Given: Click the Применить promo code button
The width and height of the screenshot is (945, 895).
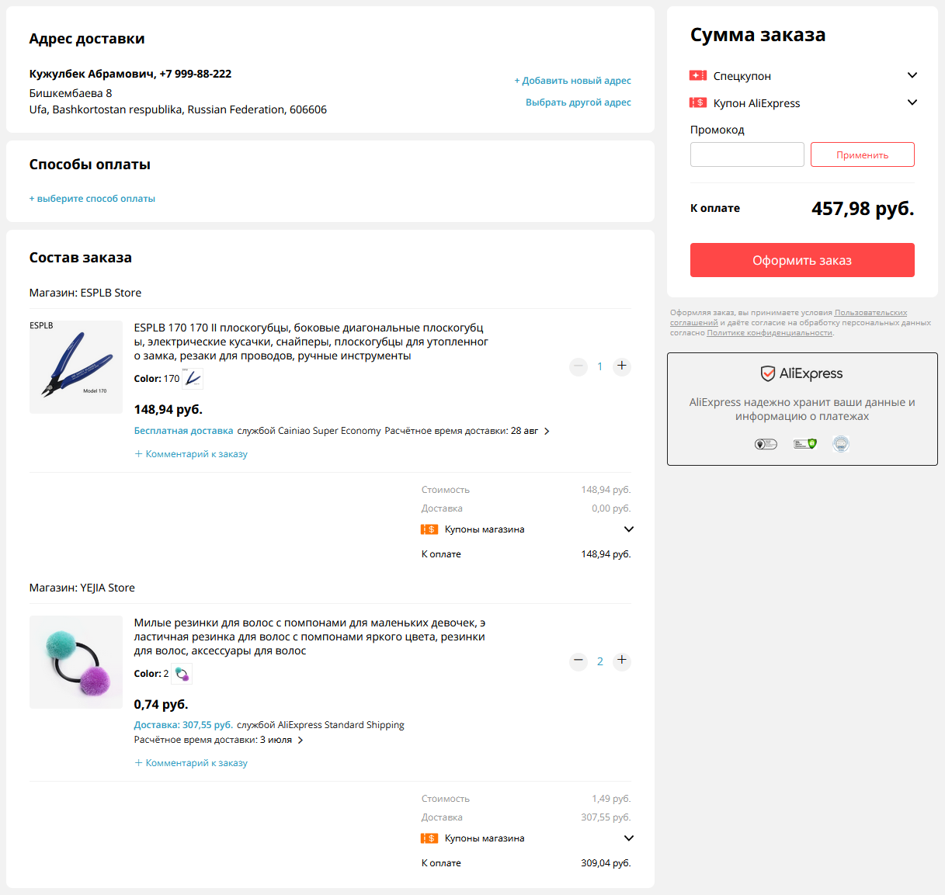Looking at the screenshot, I should click(x=863, y=154).
